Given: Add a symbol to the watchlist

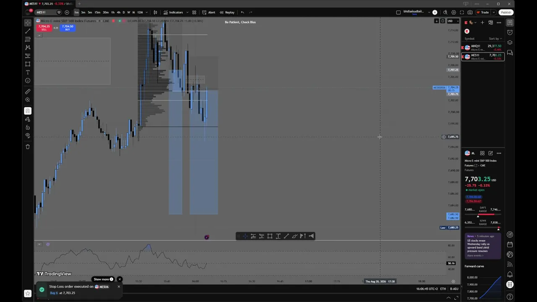Looking at the screenshot, I should tap(482, 23).
